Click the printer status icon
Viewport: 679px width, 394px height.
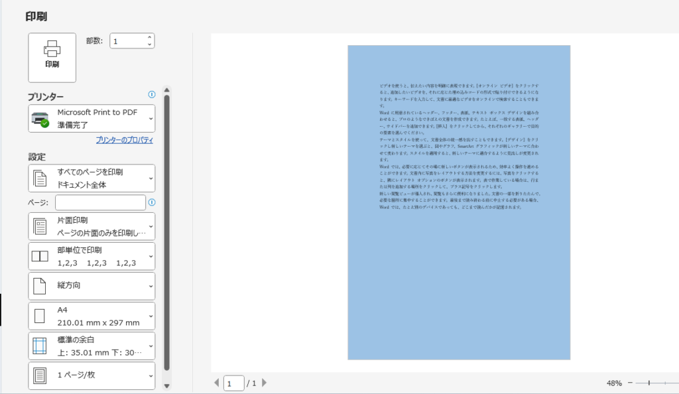40,119
